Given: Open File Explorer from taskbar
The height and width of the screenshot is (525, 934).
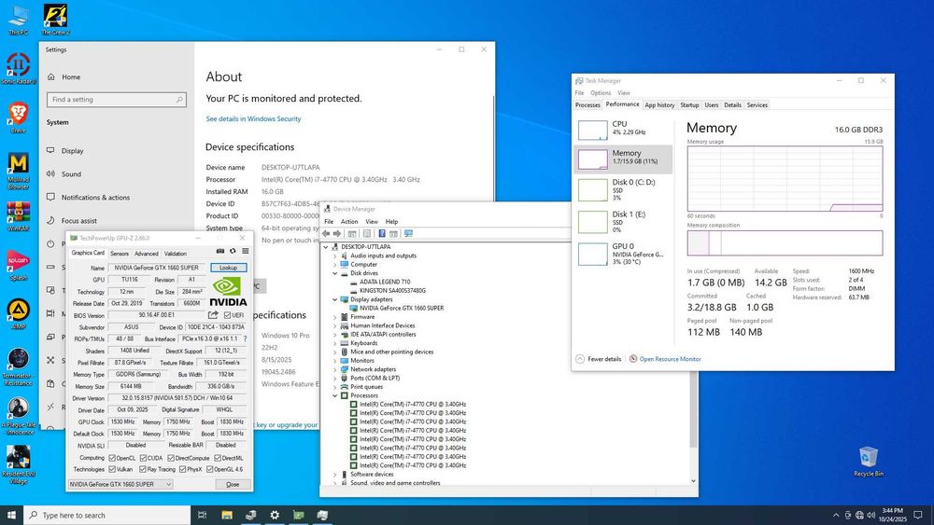Looking at the screenshot, I should (x=227, y=515).
